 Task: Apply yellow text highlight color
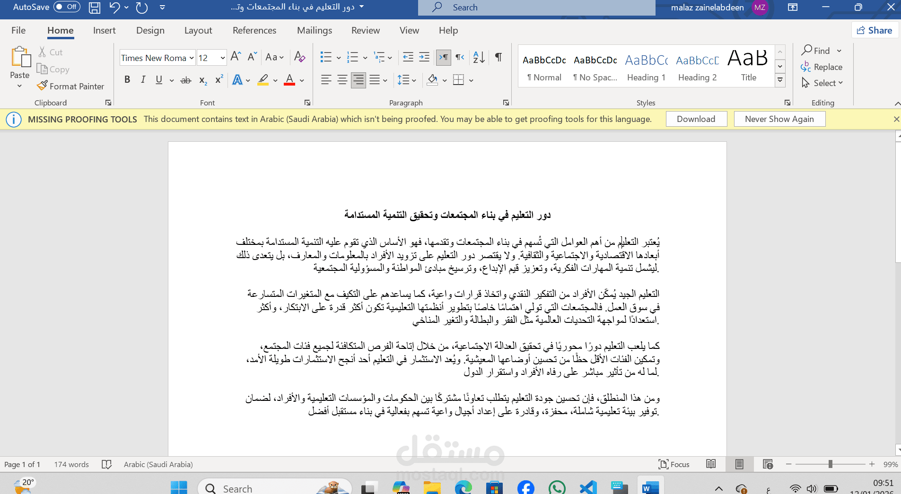coord(263,80)
